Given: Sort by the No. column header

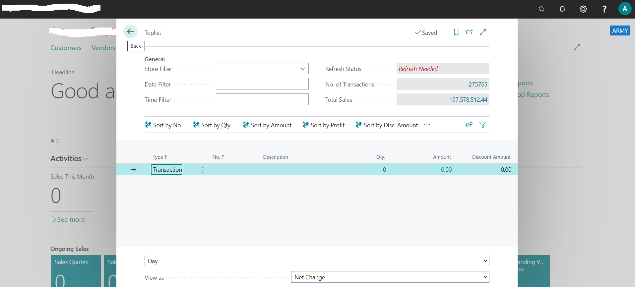Looking at the screenshot, I should (x=218, y=157).
